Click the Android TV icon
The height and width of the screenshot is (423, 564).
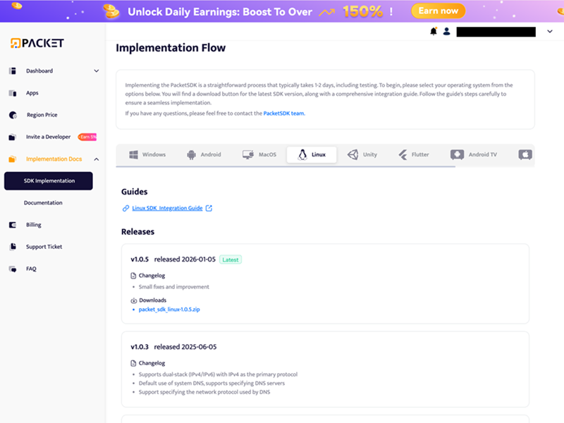(x=457, y=154)
